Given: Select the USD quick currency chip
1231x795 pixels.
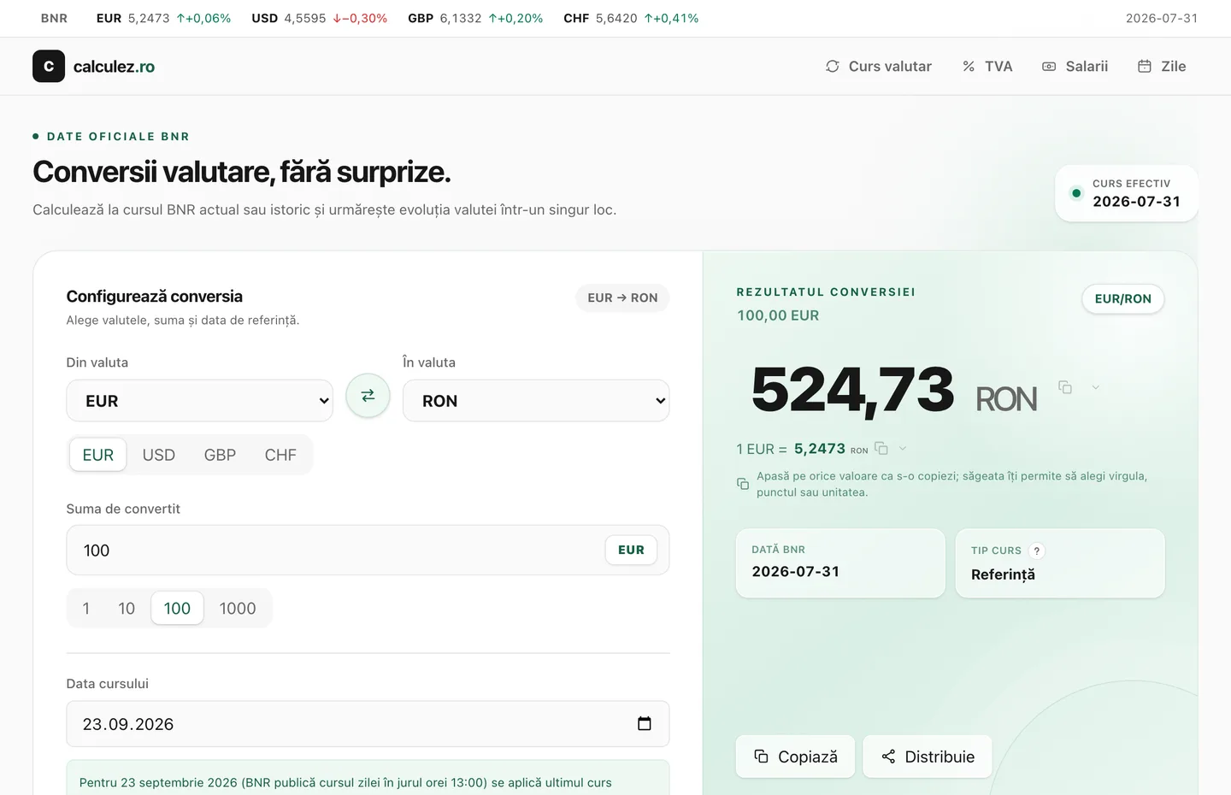Looking at the screenshot, I should click(x=159, y=455).
